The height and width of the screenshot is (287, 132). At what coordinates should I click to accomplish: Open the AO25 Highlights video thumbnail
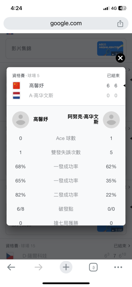tap(110, 49)
